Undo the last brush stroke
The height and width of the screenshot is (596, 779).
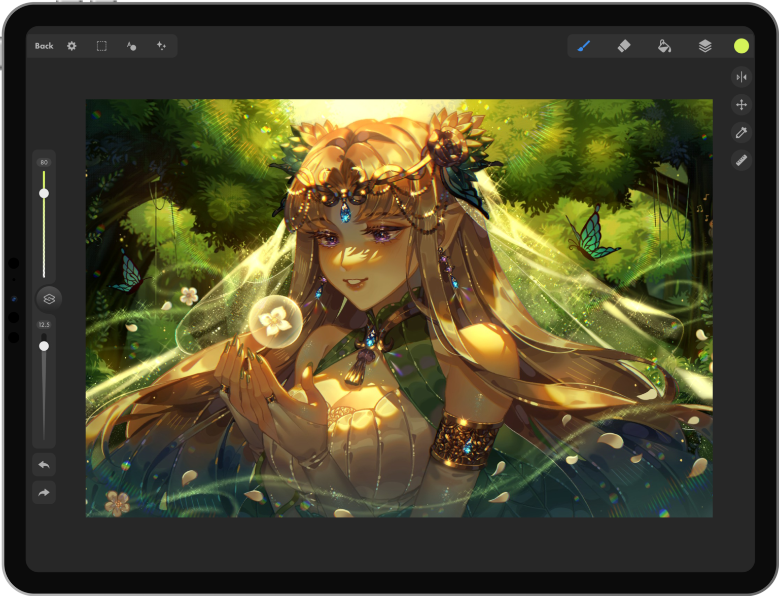pyautogui.click(x=44, y=464)
